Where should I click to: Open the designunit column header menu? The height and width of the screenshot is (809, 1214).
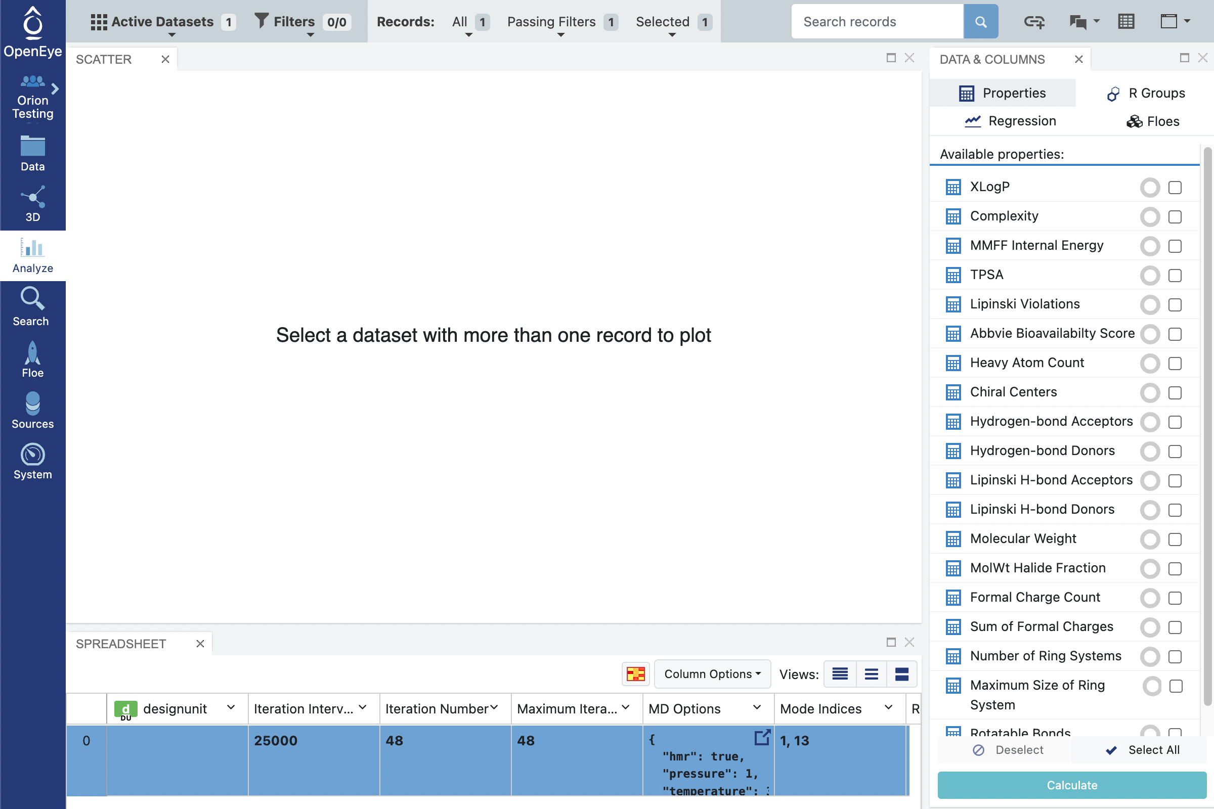(x=231, y=708)
